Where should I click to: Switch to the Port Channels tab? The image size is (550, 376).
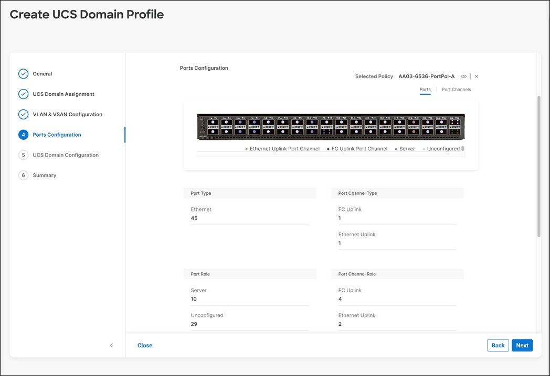456,89
